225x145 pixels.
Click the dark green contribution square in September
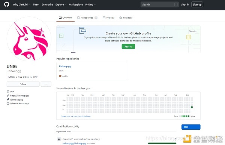click(x=192, y=107)
